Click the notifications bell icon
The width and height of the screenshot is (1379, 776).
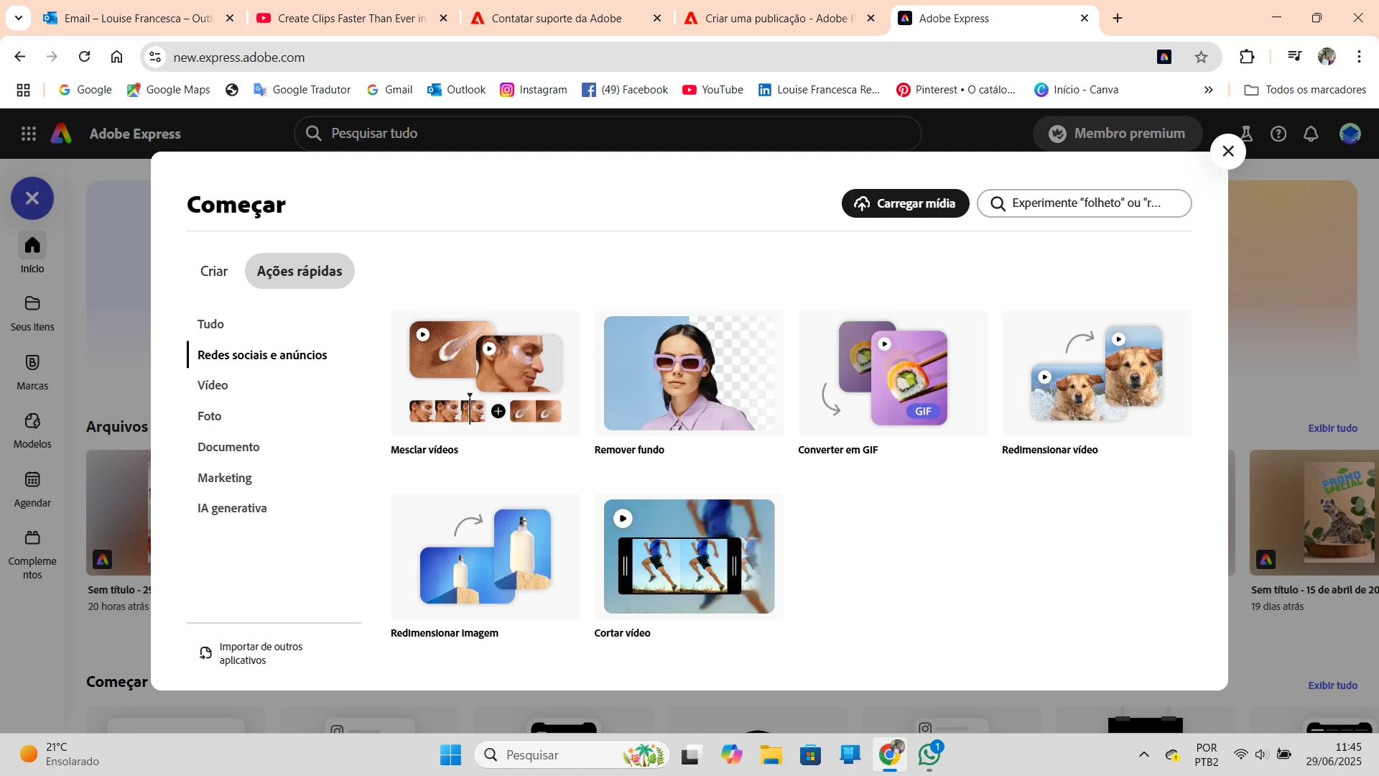click(1311, 134)
